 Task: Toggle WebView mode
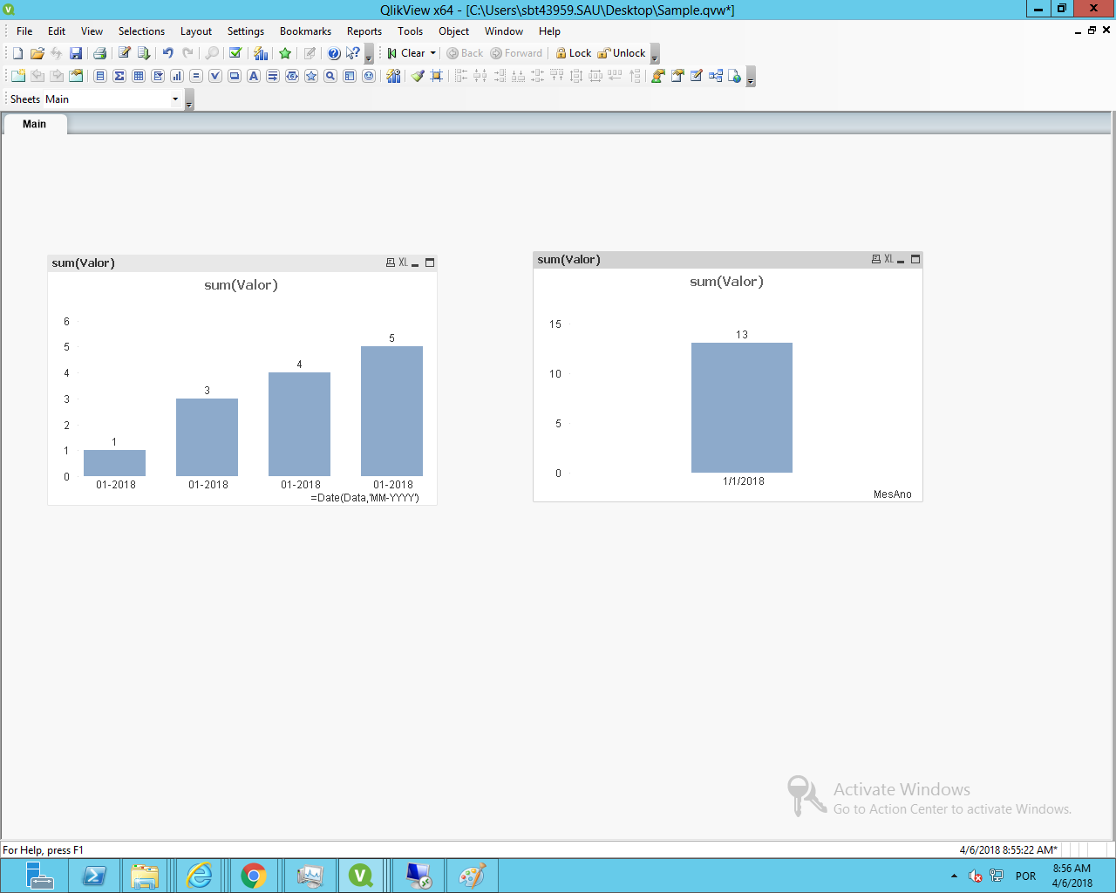click(735, 76)
